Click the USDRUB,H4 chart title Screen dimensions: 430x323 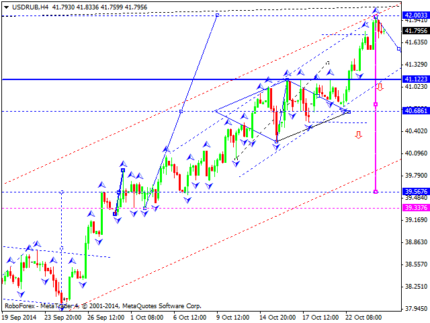(x=27, y=7)
